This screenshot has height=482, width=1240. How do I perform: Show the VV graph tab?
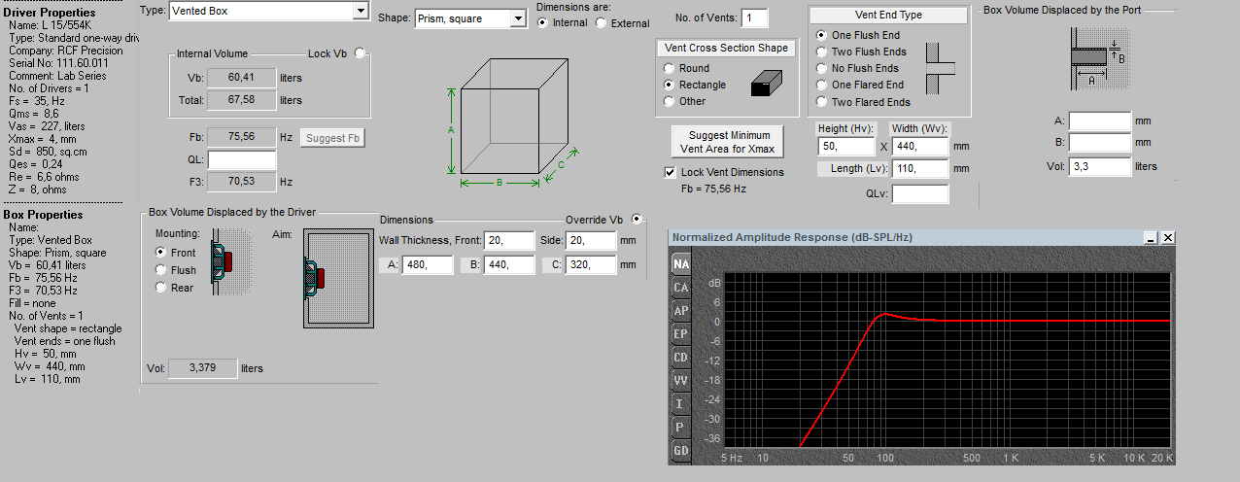pos(681,380)
